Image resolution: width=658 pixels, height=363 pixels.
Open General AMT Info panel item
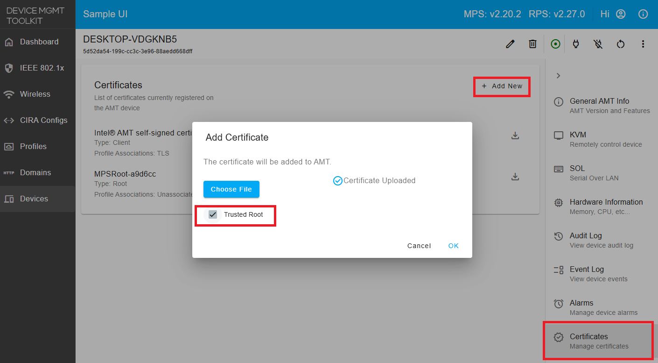pos(602,106)
